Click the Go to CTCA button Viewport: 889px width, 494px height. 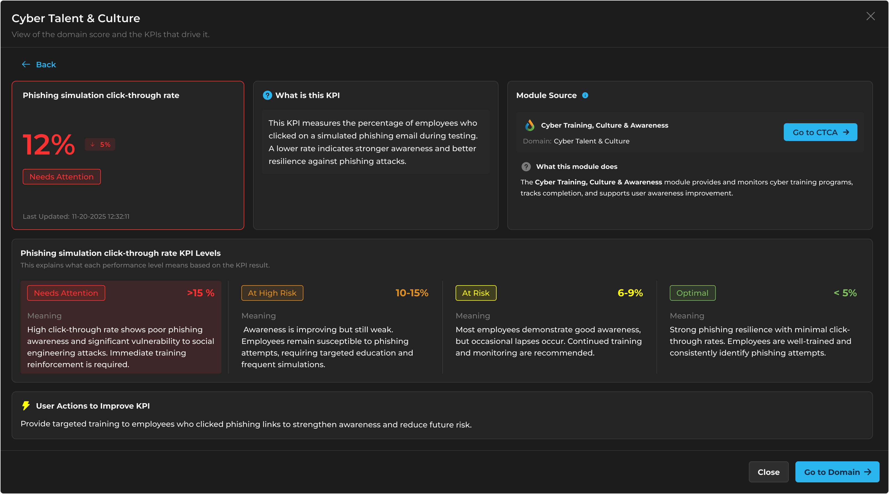click(820, 132)
